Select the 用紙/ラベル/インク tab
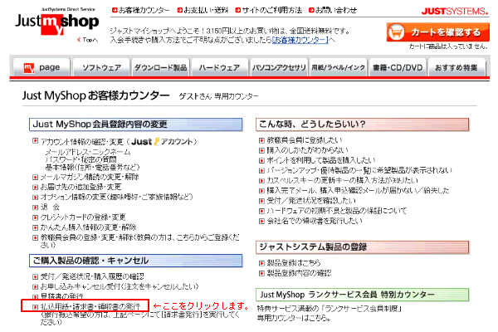 [x=339, y=67]
